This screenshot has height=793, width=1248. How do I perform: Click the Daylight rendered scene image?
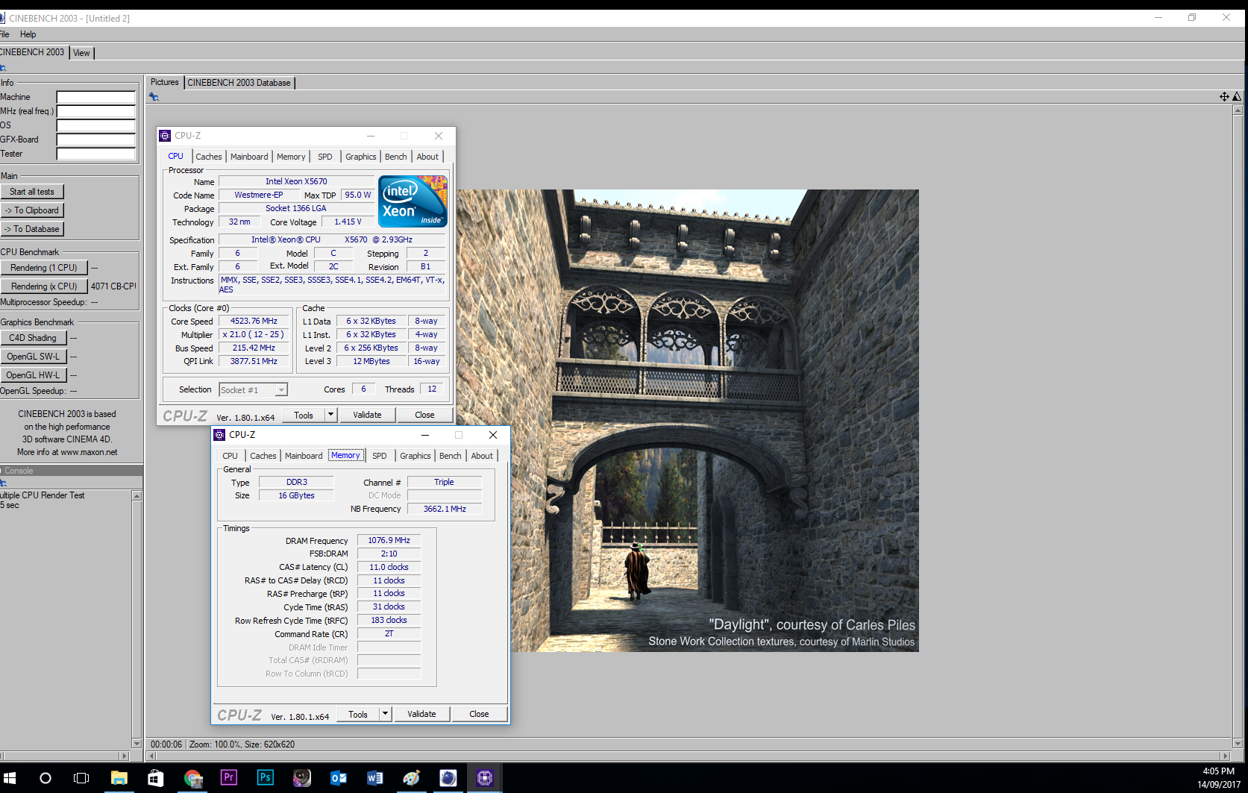tap(688, 421)
